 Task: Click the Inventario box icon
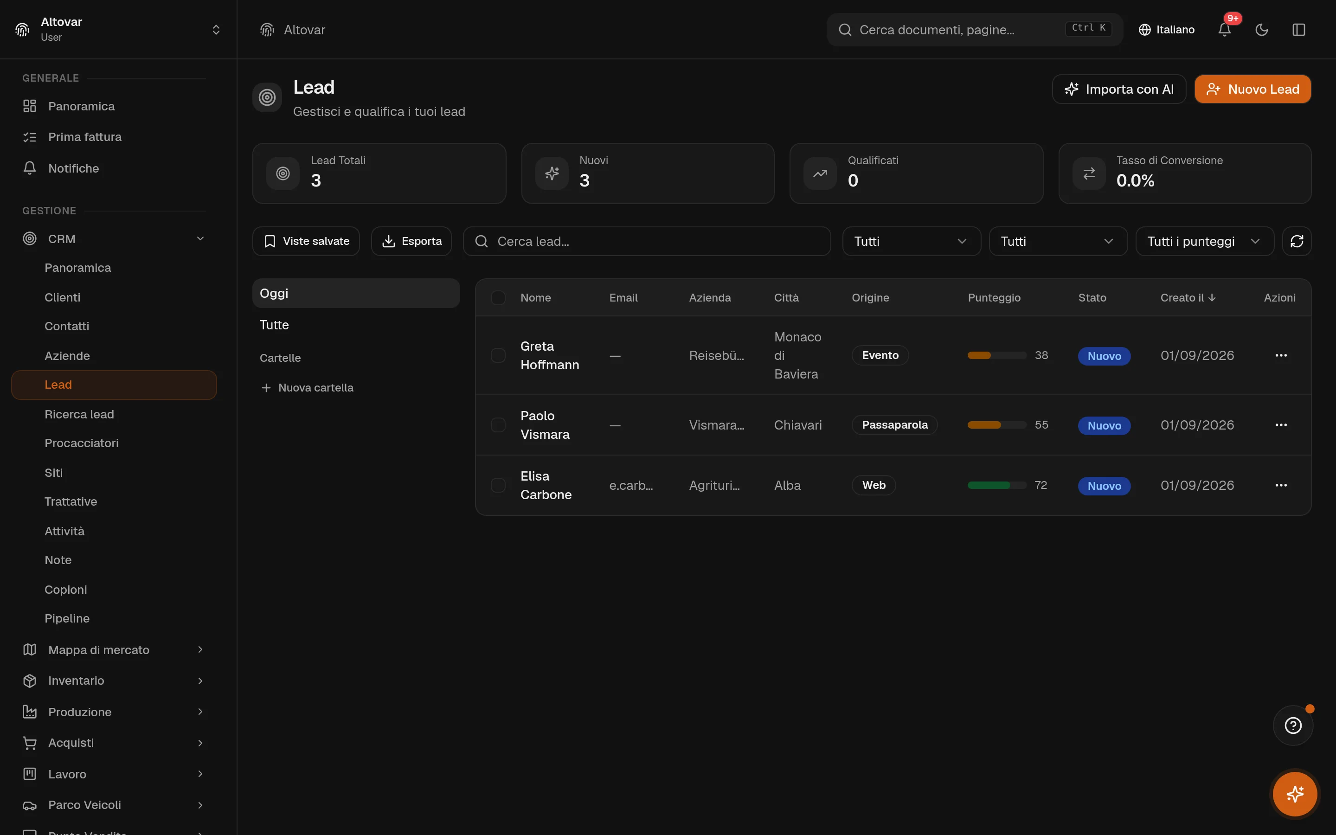point(30,681)
